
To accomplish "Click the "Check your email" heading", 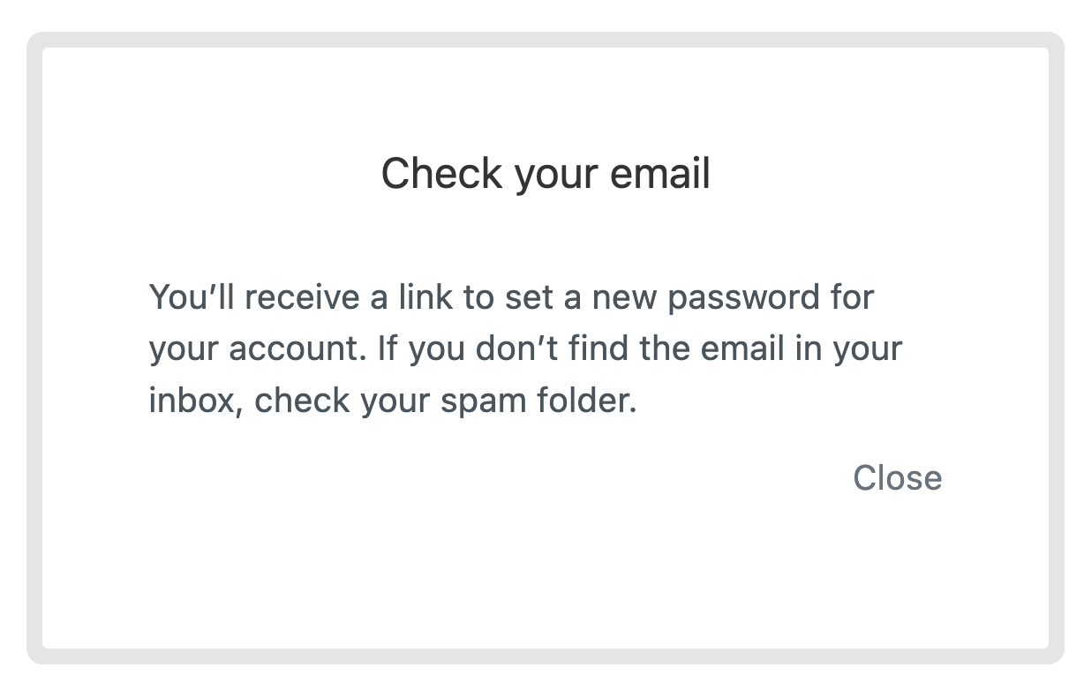I will tap(546, 174).
